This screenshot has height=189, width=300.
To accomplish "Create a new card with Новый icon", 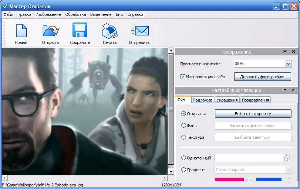I will 21,34.
